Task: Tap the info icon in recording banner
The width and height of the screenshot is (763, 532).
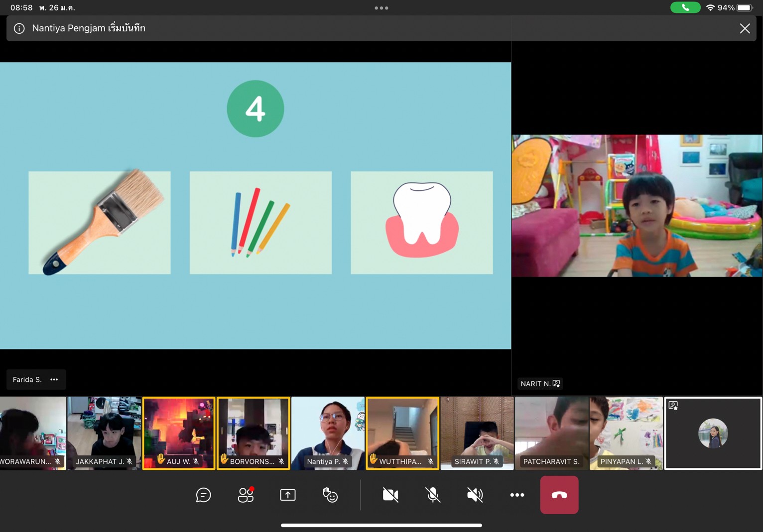Action: [19, 28]
